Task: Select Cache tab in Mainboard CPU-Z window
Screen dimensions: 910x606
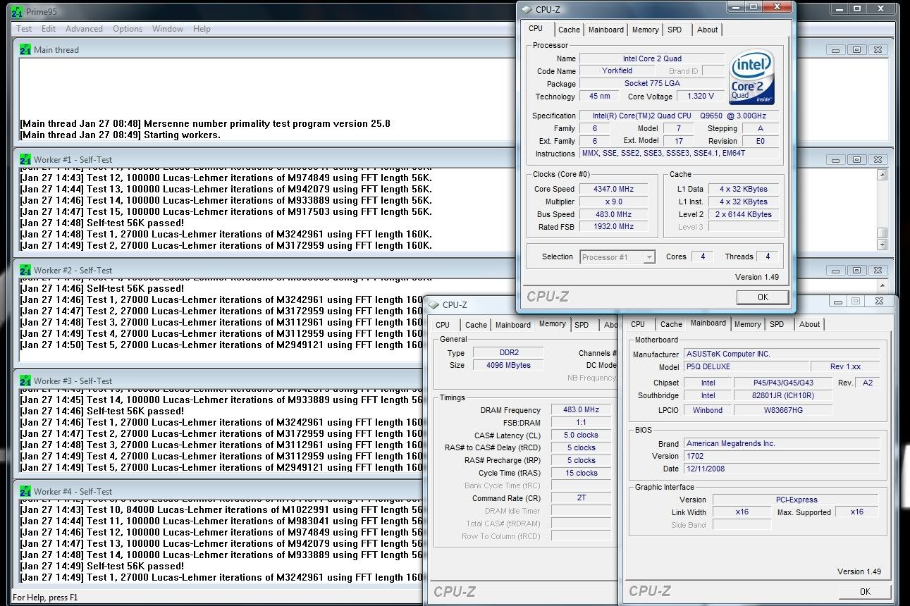Action: (x=671, y=324)
